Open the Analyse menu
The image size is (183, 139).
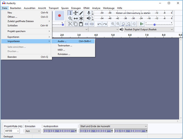(96, 8)
